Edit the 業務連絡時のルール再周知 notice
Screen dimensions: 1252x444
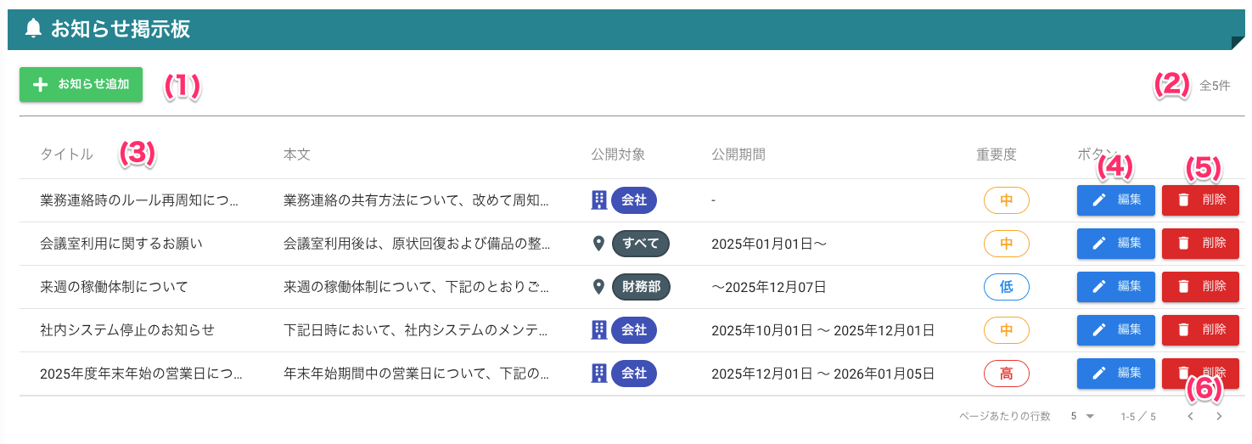click(x=1115, y=200)
